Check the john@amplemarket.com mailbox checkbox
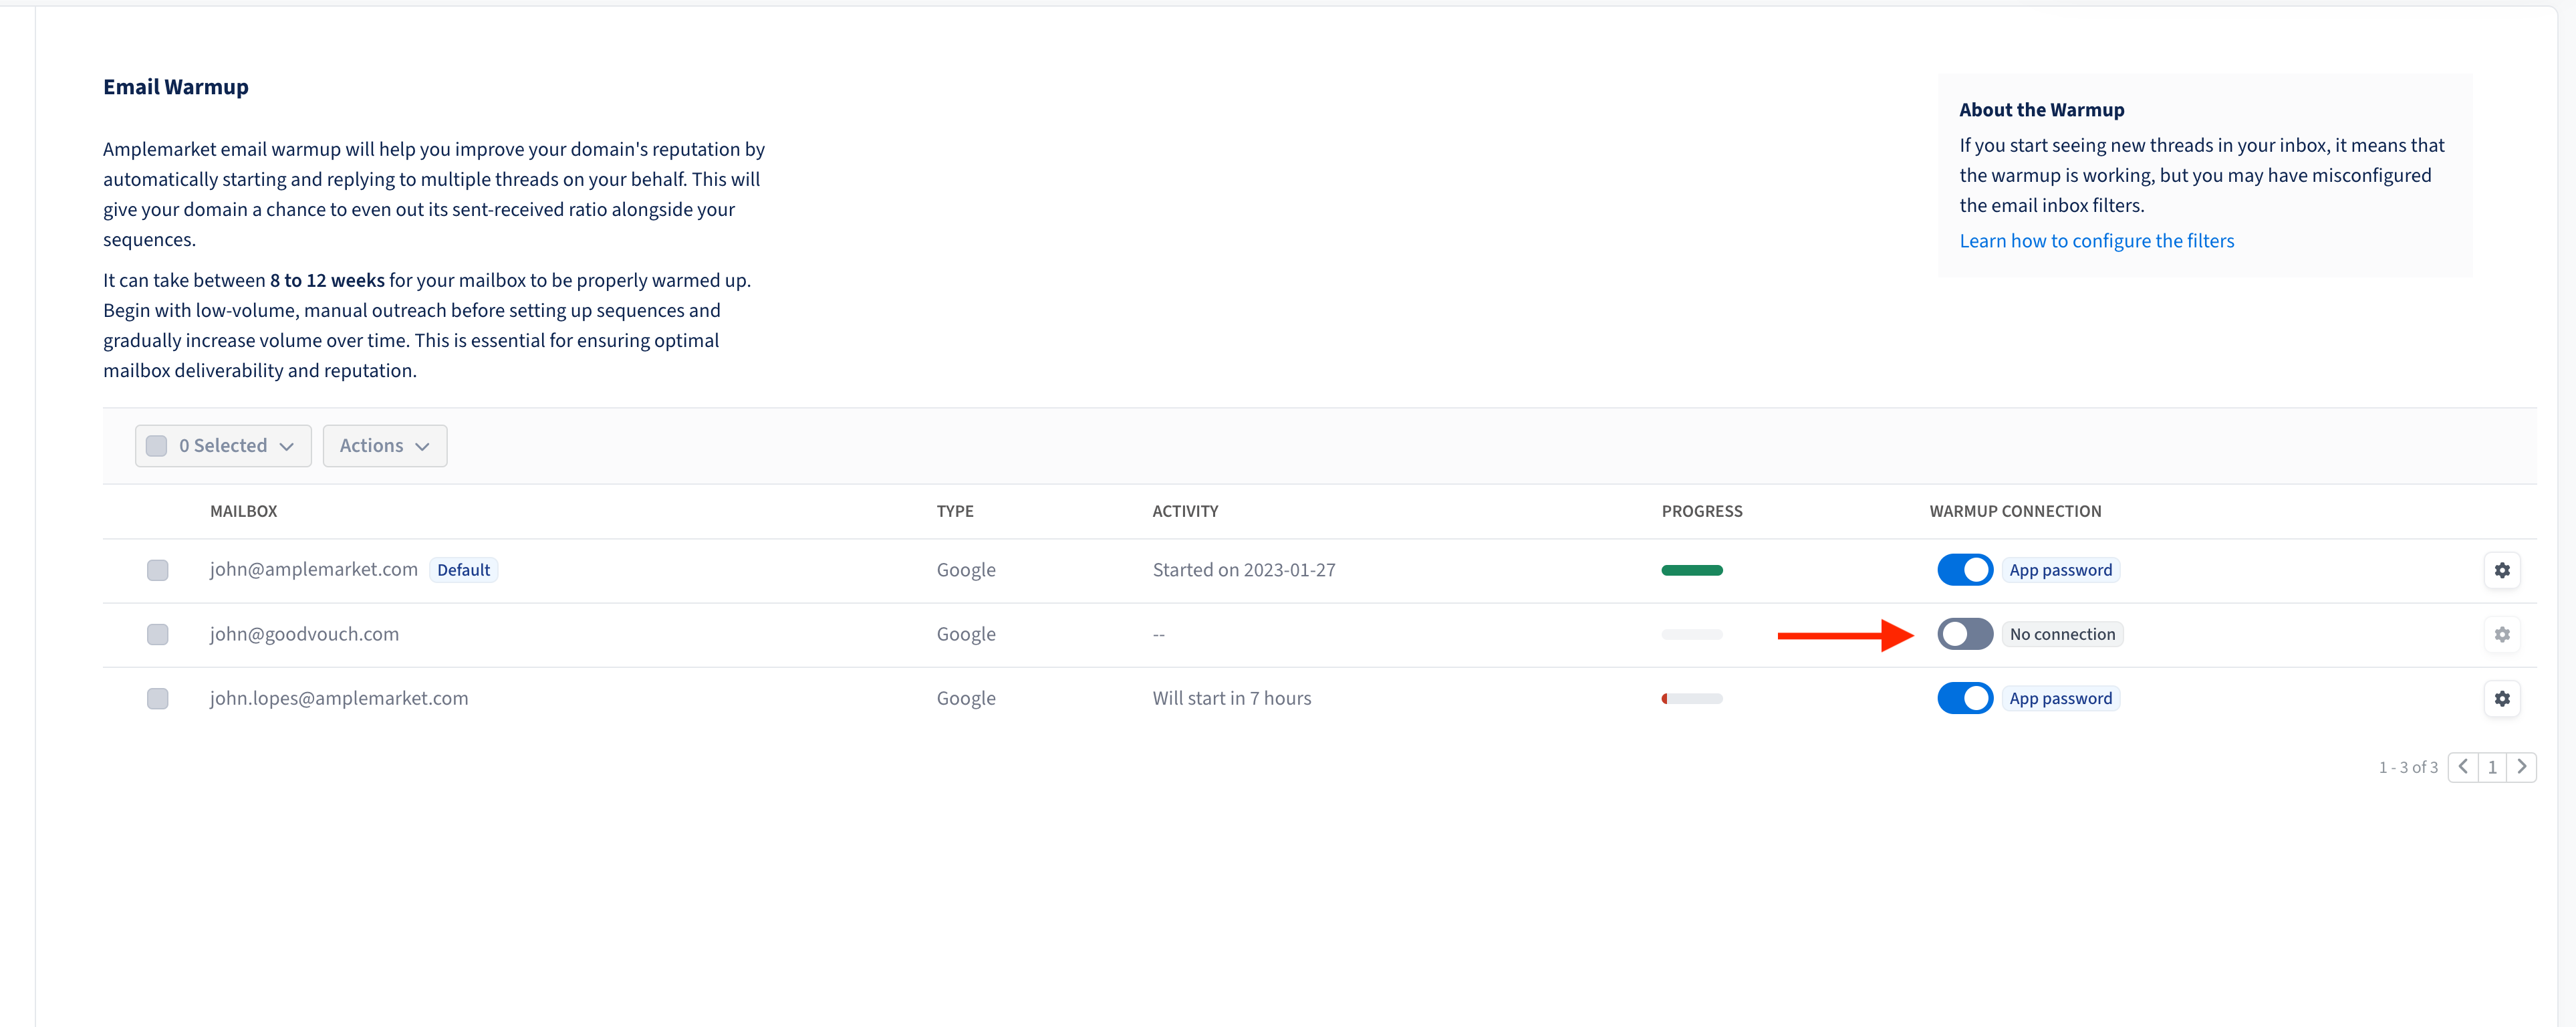Viewport: 2576px width, 1027px height. 158,570
